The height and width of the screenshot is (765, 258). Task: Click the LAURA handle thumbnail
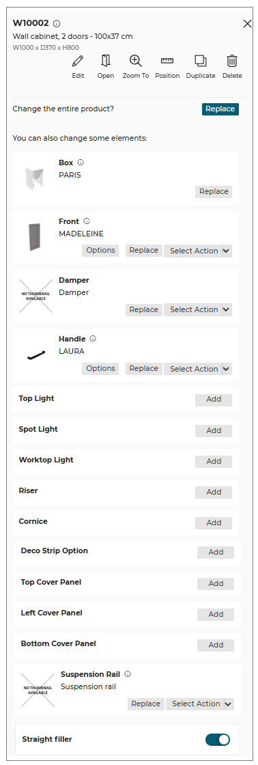pyautogui.click(x=35, y=355)
